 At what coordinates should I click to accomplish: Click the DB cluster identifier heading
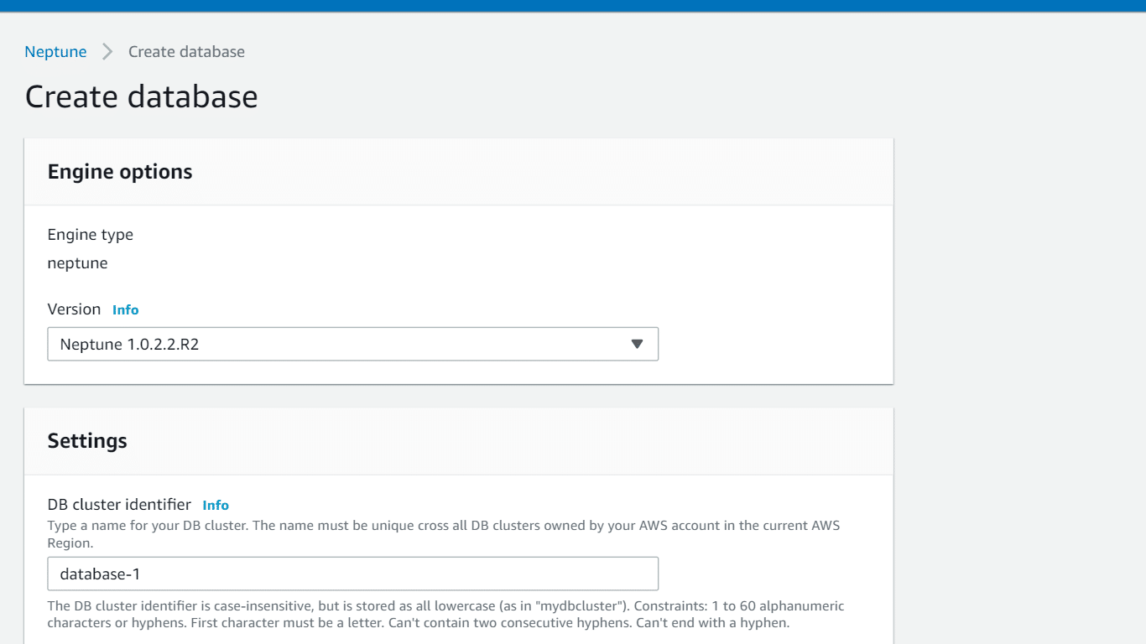pos(119,504)
